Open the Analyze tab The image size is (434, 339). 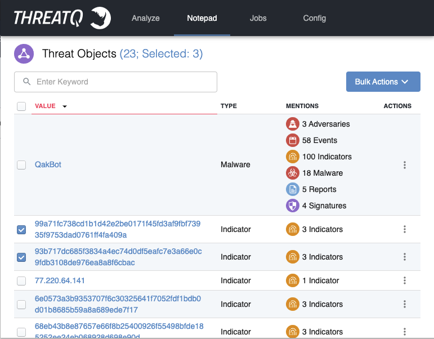[146, 18]
